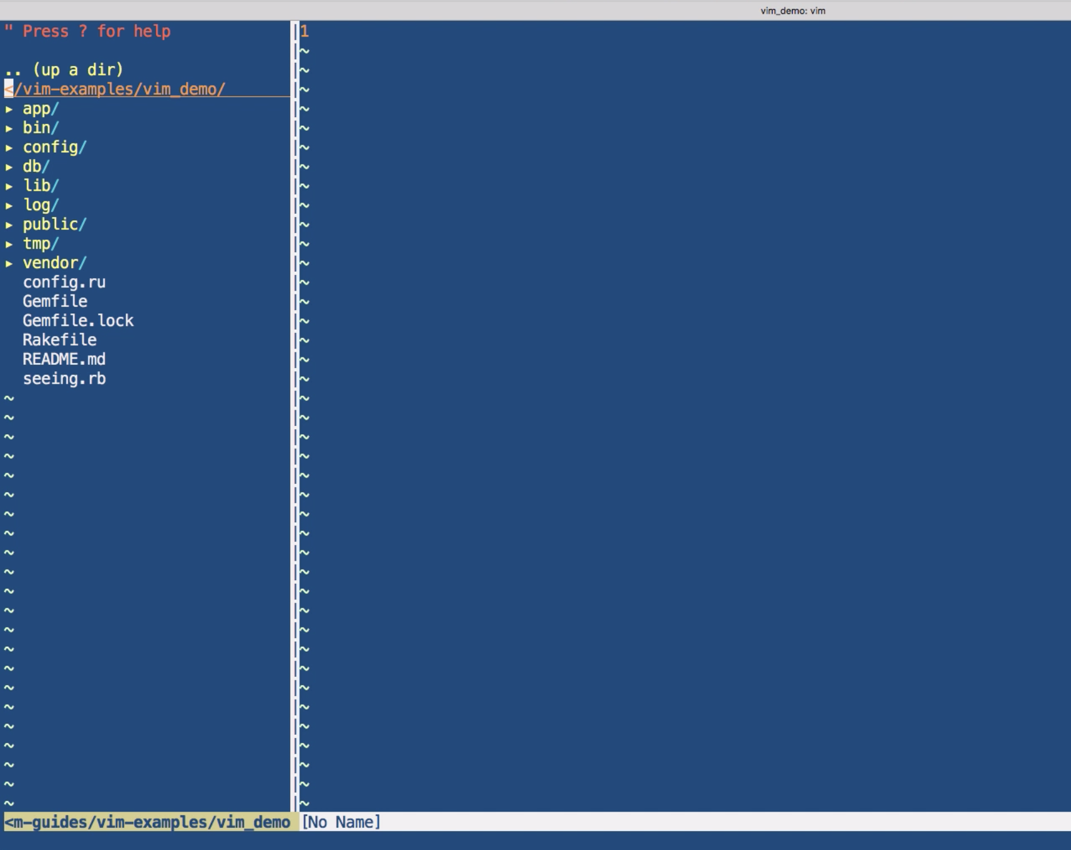Screen dimensions: 1071x850
Task: Select the Rakefile entry
Action: pos(60,340)
